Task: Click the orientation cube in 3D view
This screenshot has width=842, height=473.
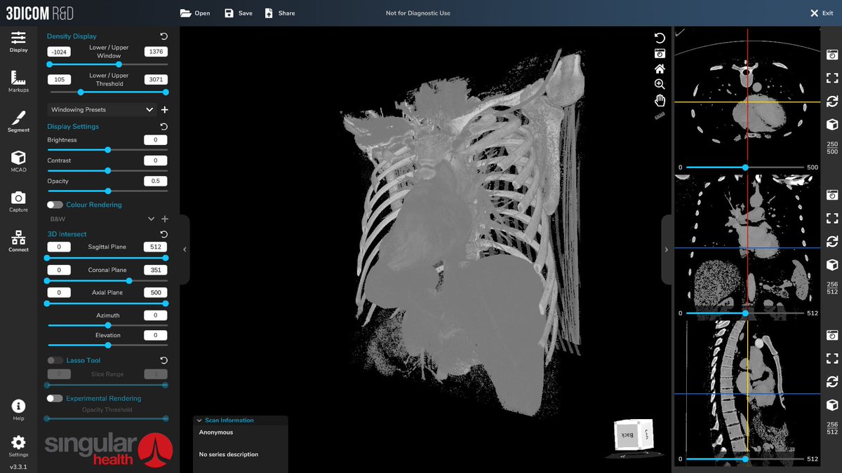Action: click(x=635, y=434)
